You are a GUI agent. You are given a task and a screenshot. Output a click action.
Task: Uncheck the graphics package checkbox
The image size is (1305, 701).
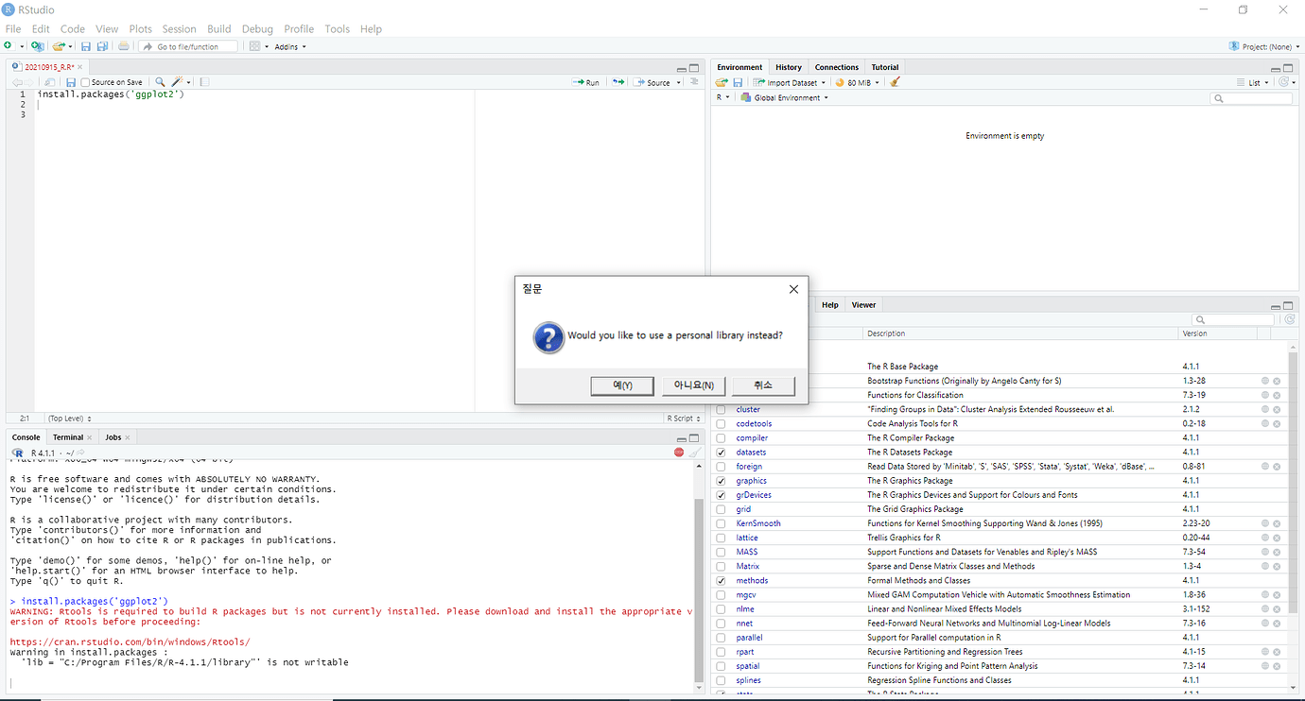[721, 480]
